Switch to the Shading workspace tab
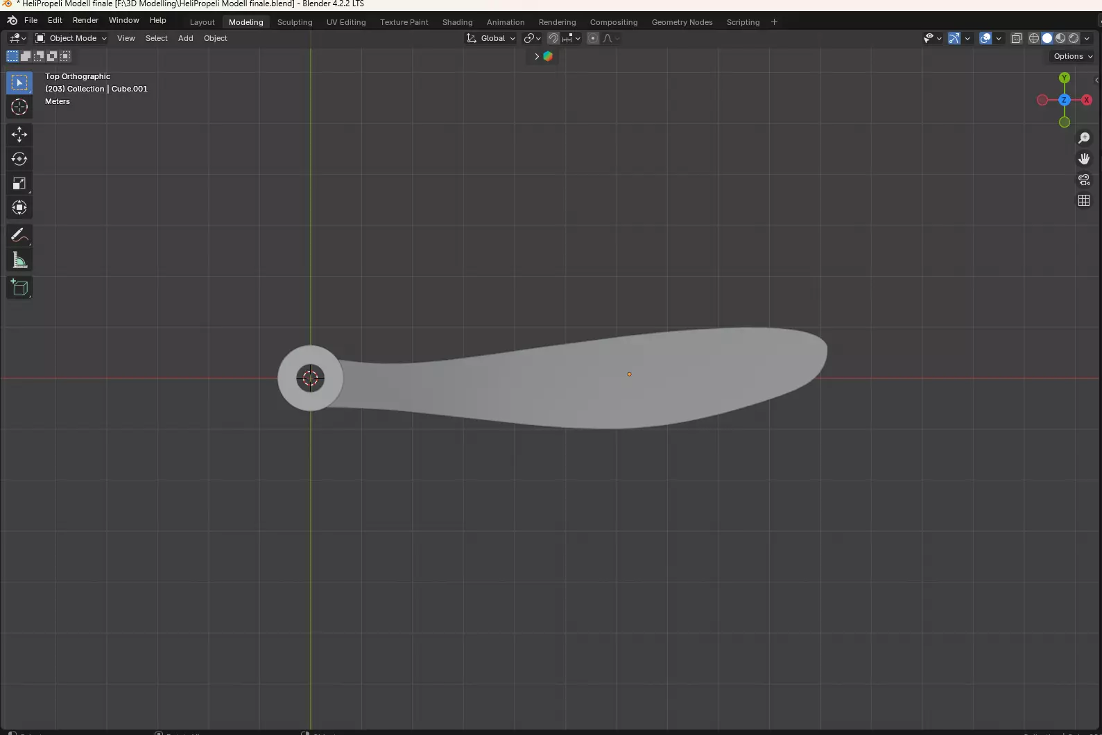The height and width of the screenshot is (735, 1102). pyautogui.click(x=458, y=22)
